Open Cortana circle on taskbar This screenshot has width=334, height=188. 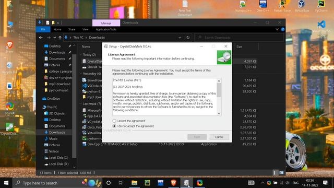109,183
